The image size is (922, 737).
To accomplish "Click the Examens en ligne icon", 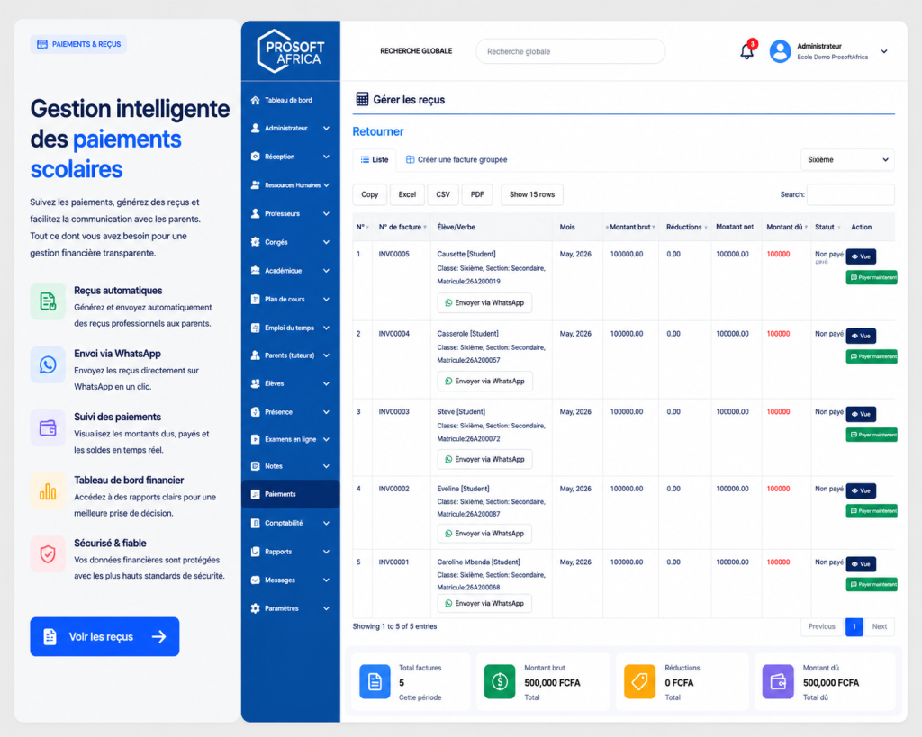I will [255, 439].
